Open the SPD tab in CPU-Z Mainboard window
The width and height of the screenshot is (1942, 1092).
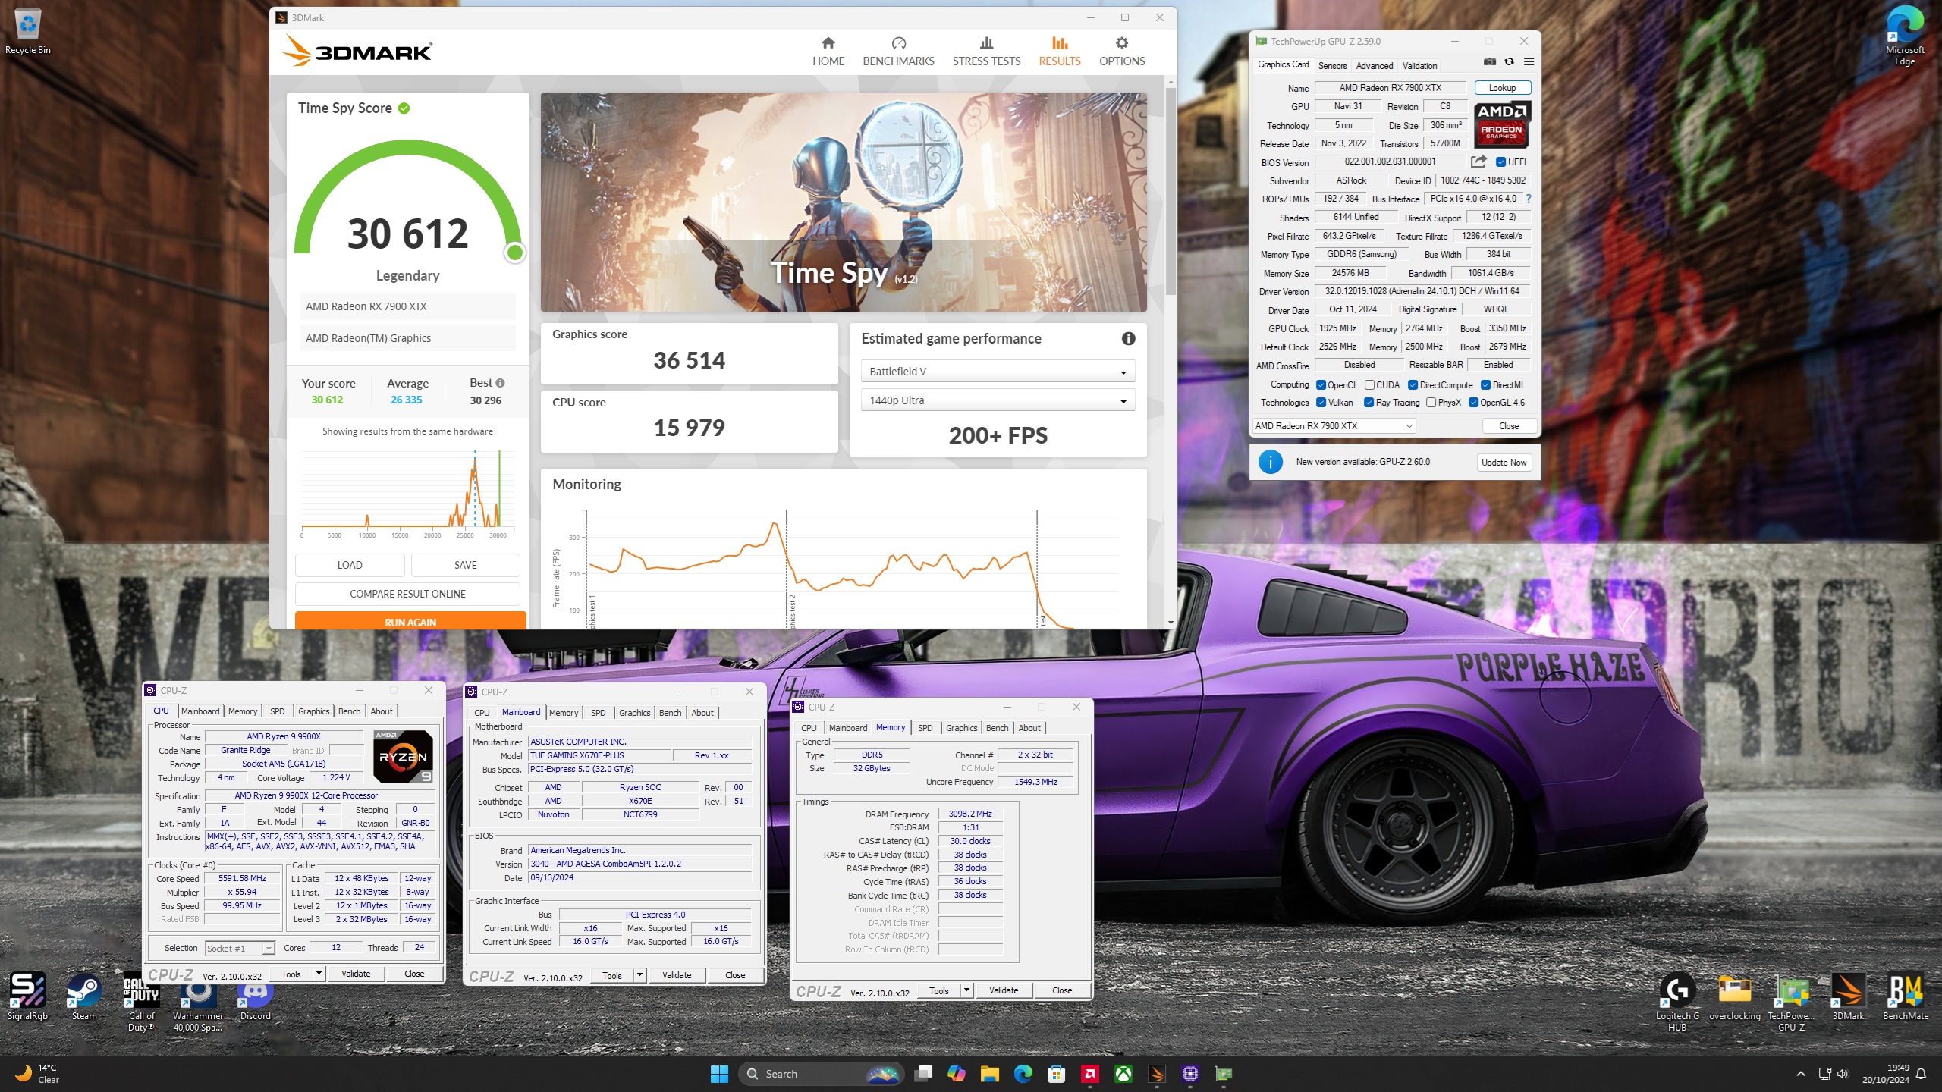598,713
